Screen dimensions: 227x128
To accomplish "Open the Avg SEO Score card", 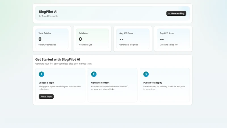I will coord(133,39).
